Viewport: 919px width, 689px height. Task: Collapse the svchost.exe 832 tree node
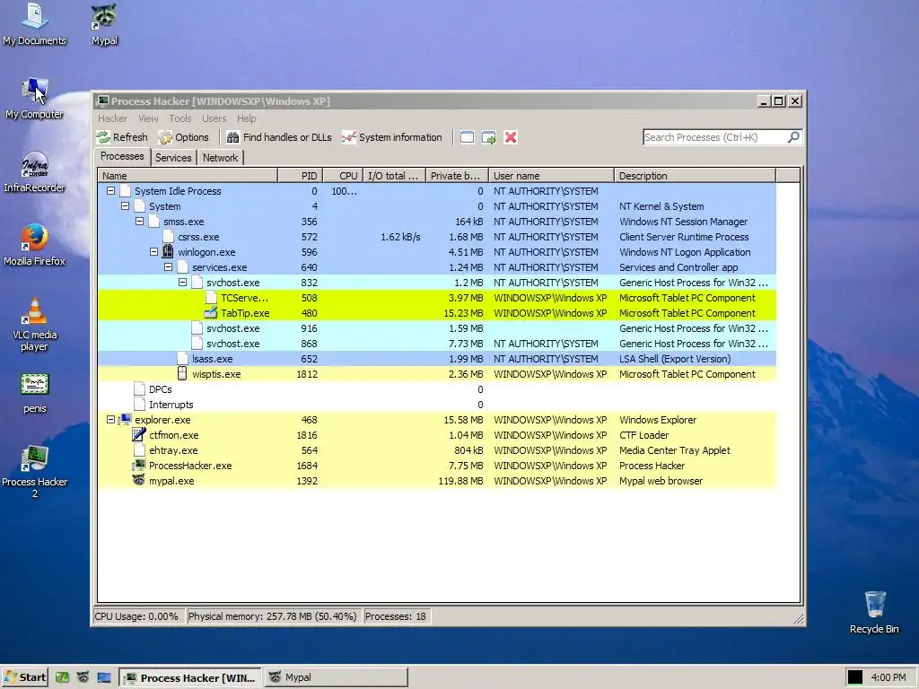point(182,283)
